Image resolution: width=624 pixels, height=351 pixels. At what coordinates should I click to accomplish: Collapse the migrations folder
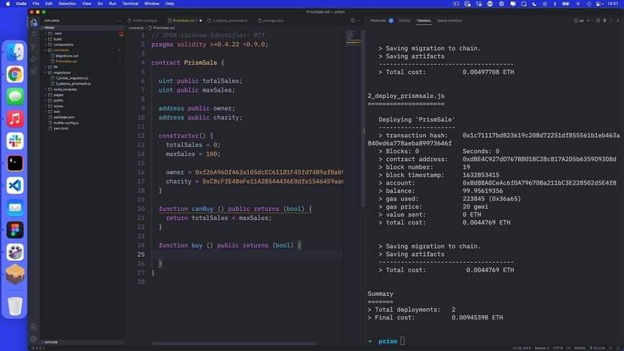(x=61, y=72)
